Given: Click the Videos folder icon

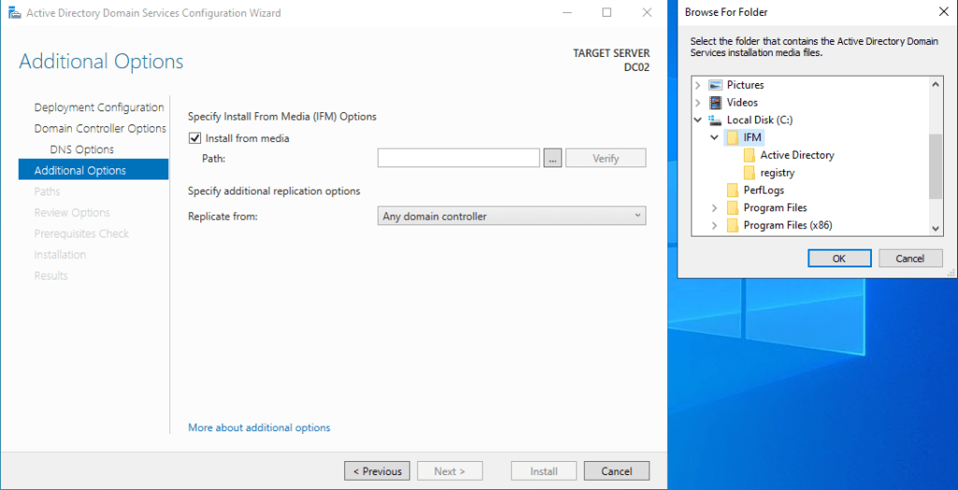Looking at the screenshot, I should pos(716,103).
